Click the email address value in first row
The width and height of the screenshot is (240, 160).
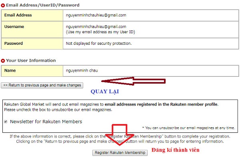click(x=96, y=15)
